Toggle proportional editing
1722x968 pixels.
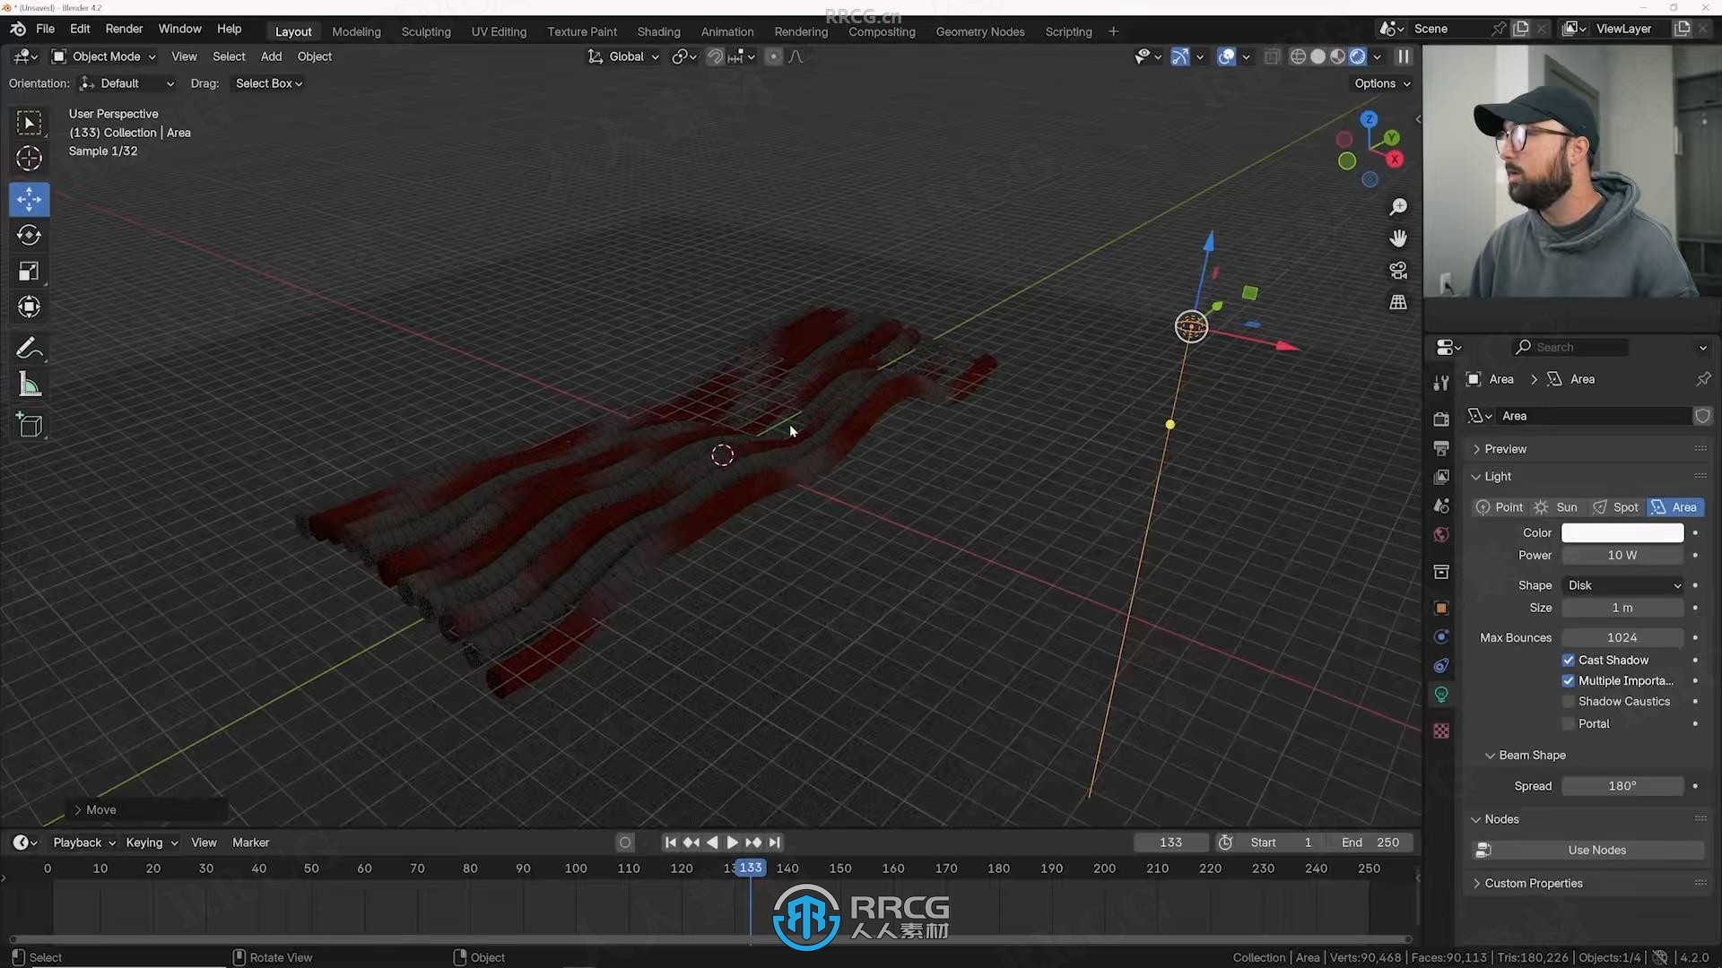click(773, 56)
